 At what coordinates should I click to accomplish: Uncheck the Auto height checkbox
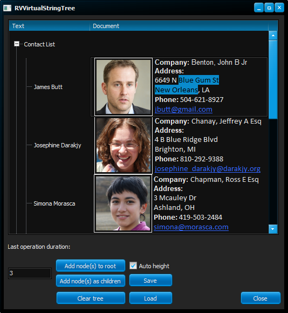point(133,266)
